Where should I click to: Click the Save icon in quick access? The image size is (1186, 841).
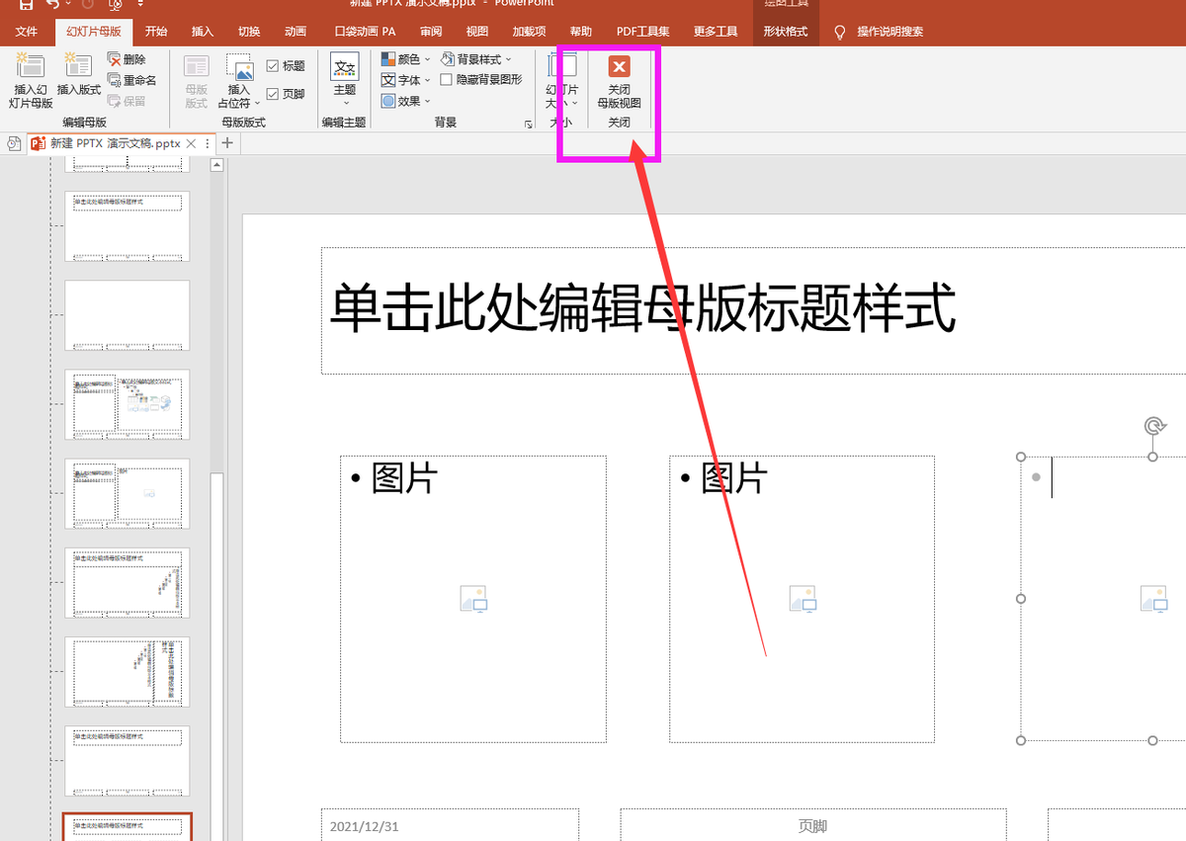click(x=26, y=4)
